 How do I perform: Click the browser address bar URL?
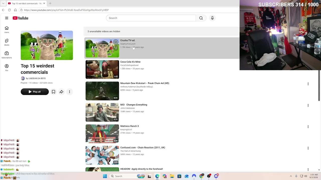tap(66, 10)
